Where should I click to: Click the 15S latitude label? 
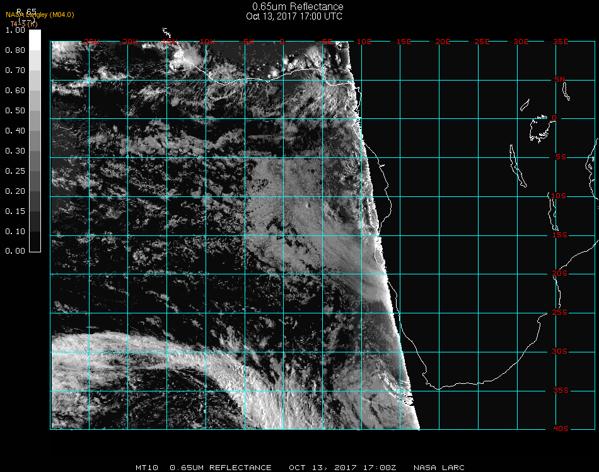560,235
